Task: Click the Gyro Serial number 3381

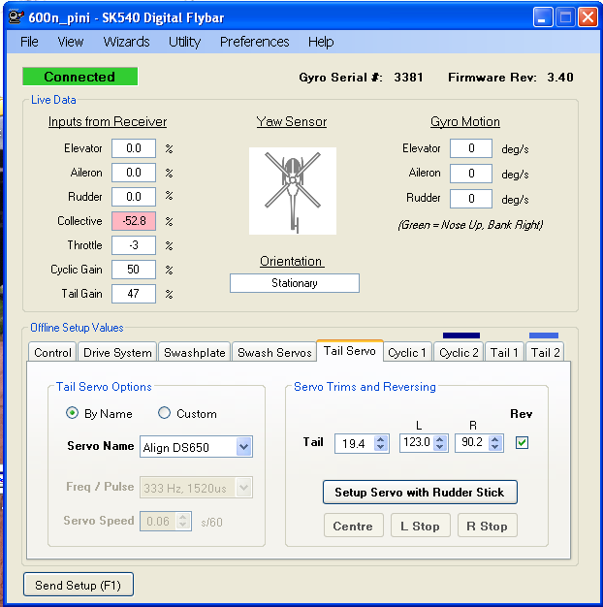Action: (408, 77)
